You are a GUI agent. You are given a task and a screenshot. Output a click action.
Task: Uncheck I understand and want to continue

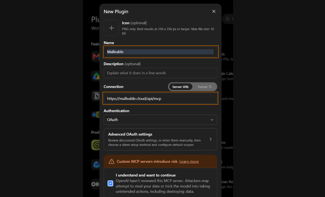click(110, 183)
